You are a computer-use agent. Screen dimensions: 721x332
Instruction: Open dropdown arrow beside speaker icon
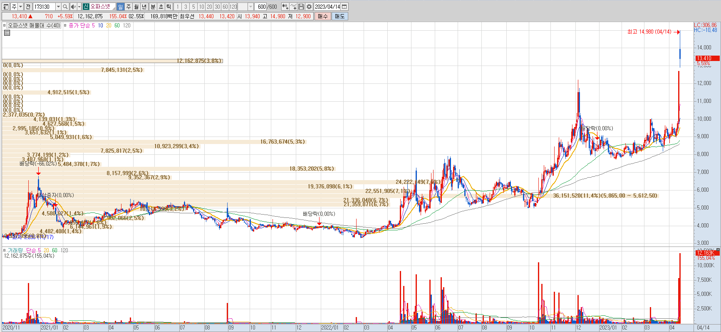(x=79, y=7)
